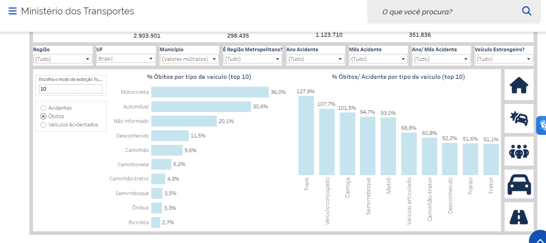The height and width of the screenshot is (243, 546).
Task: Expand the Município filter dropdown
Action: tap(189, 59)
